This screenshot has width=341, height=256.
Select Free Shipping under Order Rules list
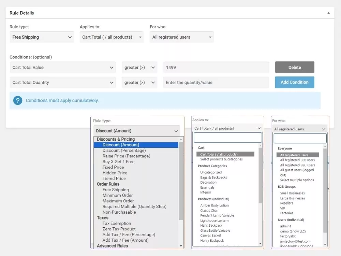click(x=116, y=190)
